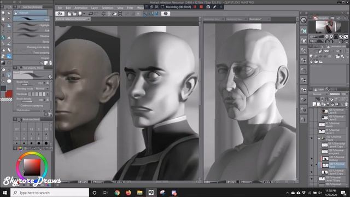Stop the screen recording

click(201, 7)
